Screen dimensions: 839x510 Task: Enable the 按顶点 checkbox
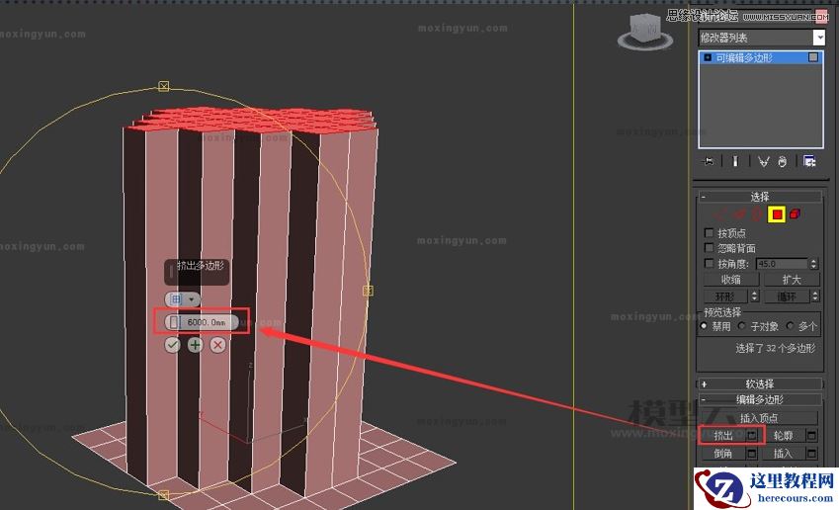(x=709, y=233)
